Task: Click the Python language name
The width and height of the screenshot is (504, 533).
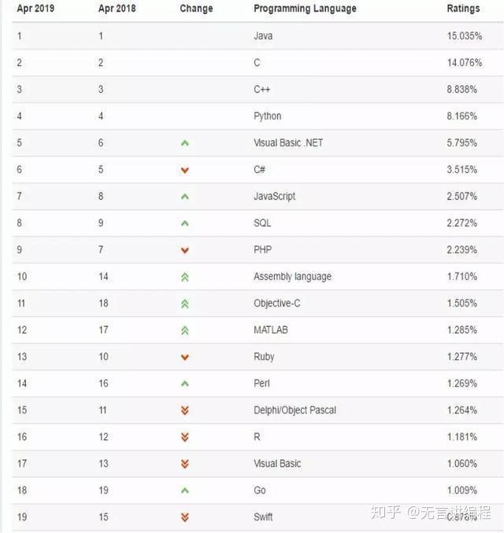Action: tap(267, 116)
